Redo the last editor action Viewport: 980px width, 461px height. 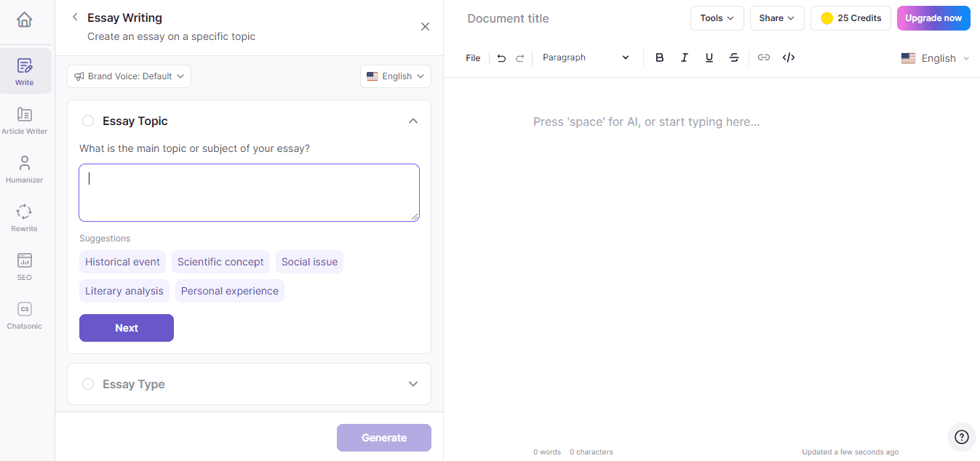(519, 58)
